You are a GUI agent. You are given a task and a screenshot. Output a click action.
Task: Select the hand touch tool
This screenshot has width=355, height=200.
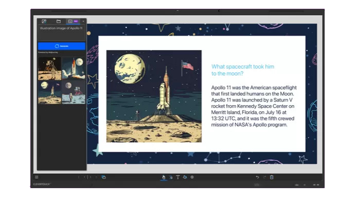(x=164, y=177)
